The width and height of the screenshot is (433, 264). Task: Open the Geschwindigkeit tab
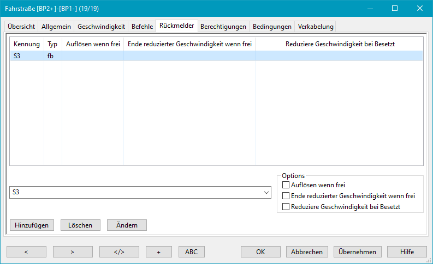(101, 26)
